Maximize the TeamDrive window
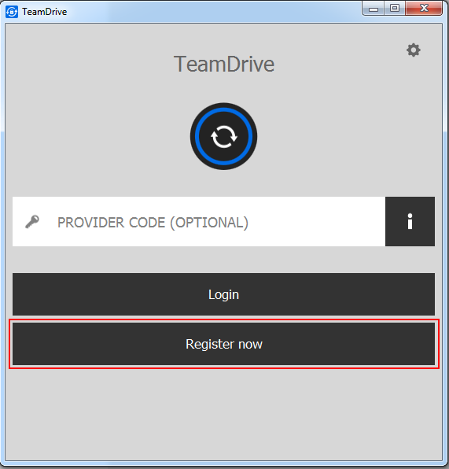This screenshot has height=469, width=449. [x=395, y=8]
